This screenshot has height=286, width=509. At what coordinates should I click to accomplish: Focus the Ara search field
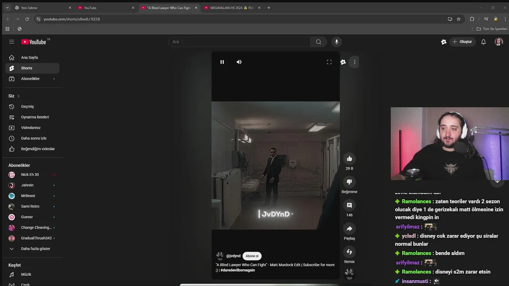[x=239, y=42]
